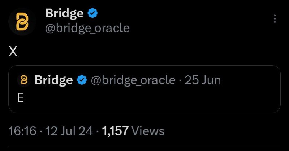Click the three-dot more options icon
Screen dimensions: 289x151
click(275, 19)
